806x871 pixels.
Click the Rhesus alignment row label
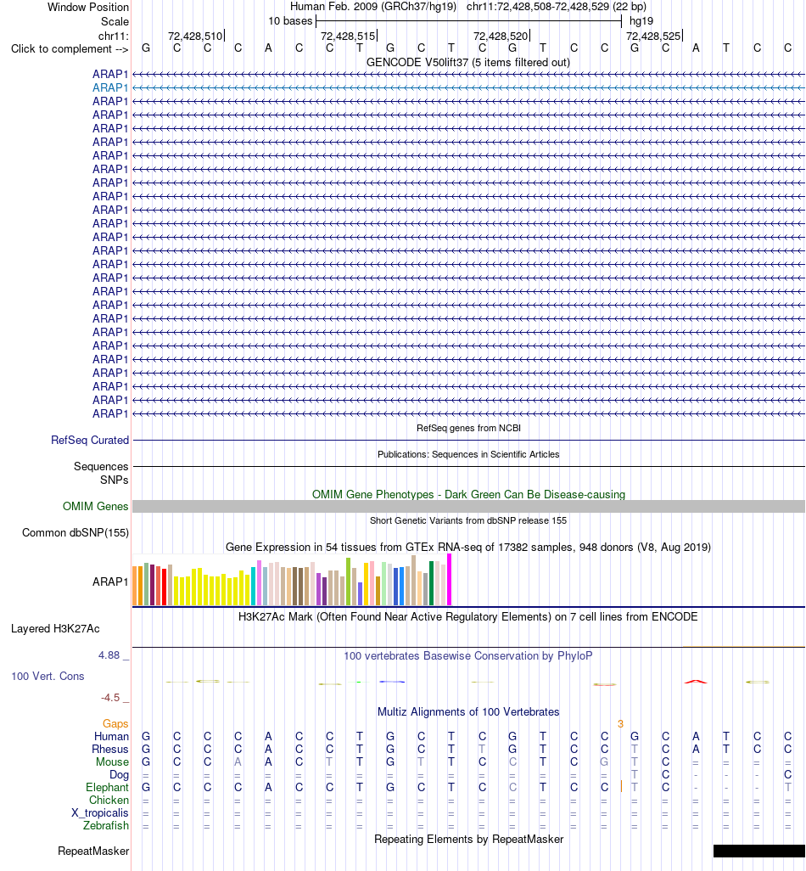[x=110, y=749]
